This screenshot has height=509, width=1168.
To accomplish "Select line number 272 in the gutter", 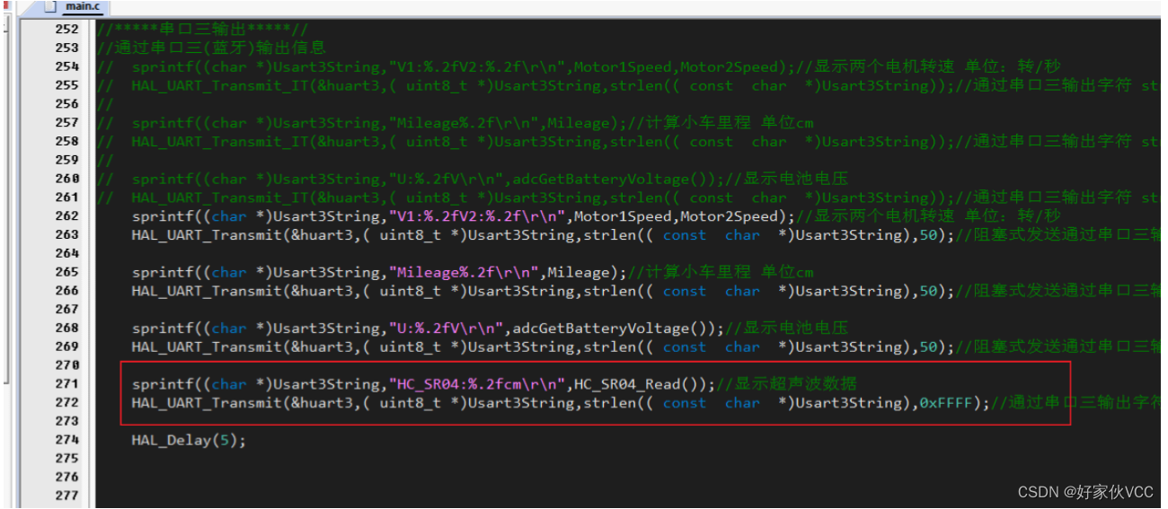I will coord(66,403).
